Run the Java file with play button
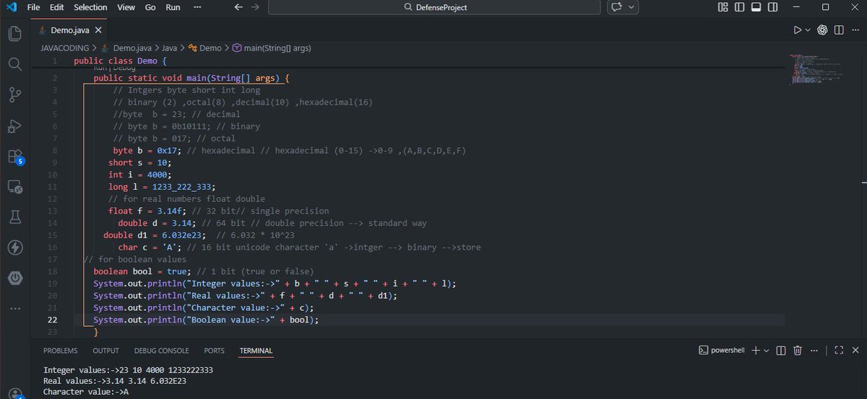Image resolution: width=867 pixels, height=399 pixels. [x=798, y=30]
